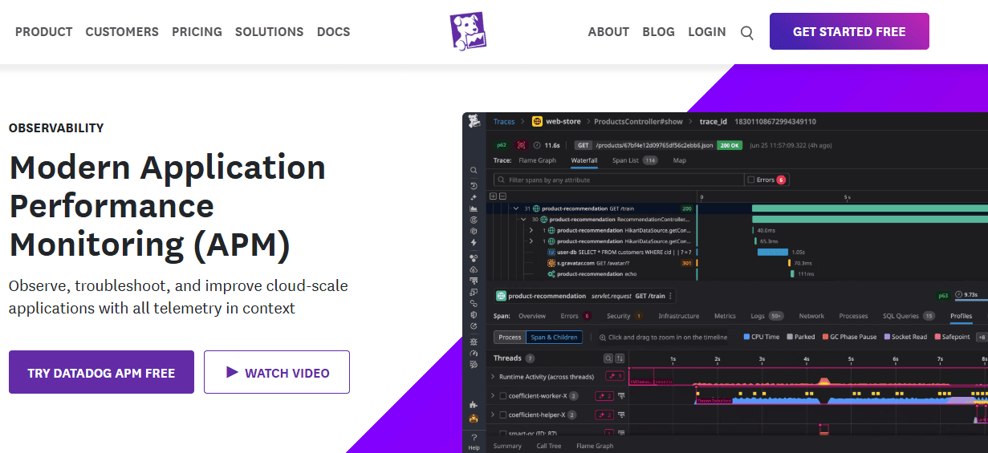Expand the Runtime Activity (across threads) row
Image resolution: width=988 pixels, height=453 pixels.
click(493, 377)
